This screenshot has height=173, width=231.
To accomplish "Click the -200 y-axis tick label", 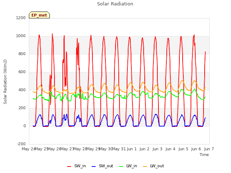I will (21, 144).
